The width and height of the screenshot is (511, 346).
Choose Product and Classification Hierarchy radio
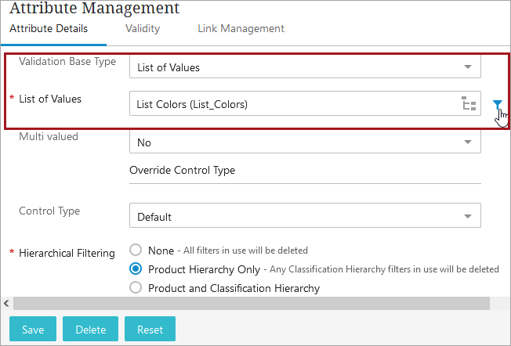pos(136,287)
